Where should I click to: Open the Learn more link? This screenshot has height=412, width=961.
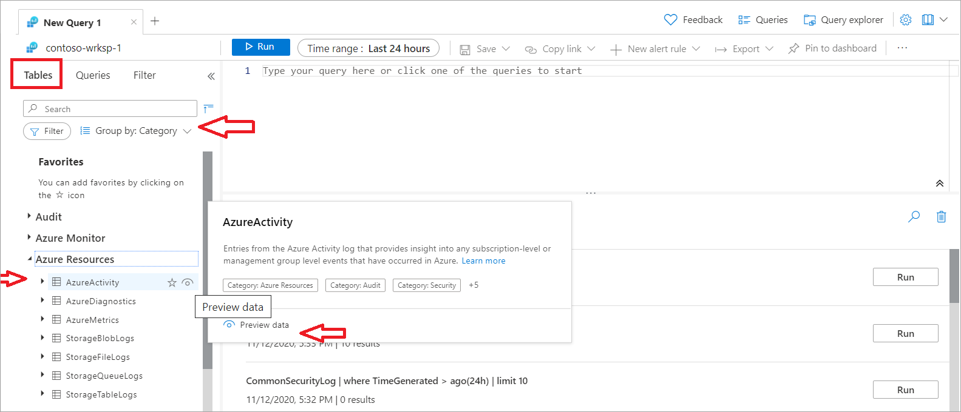tap(483, 261)
